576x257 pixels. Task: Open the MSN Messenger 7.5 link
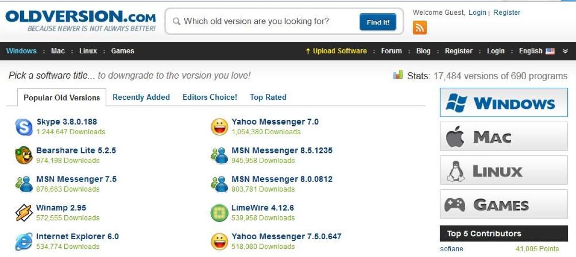click(76, 179)
